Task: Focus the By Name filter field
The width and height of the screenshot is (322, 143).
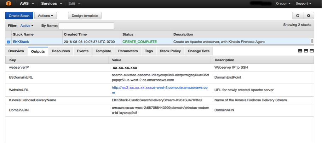Action: [86, 26]
